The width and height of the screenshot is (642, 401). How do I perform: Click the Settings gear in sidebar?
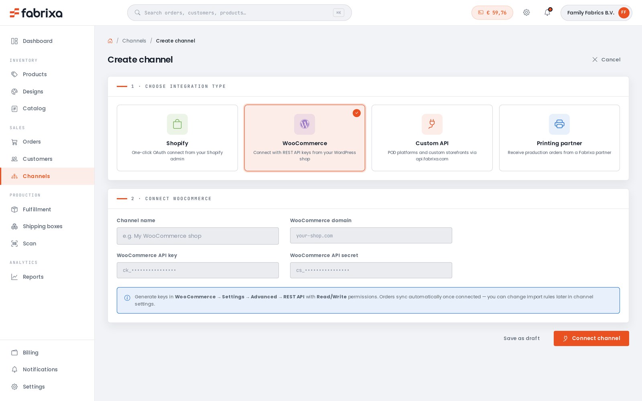[14, 387]
